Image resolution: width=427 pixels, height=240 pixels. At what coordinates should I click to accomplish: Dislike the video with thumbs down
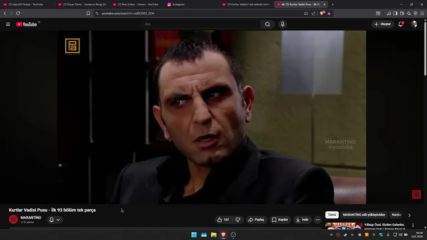coord(238,220)
